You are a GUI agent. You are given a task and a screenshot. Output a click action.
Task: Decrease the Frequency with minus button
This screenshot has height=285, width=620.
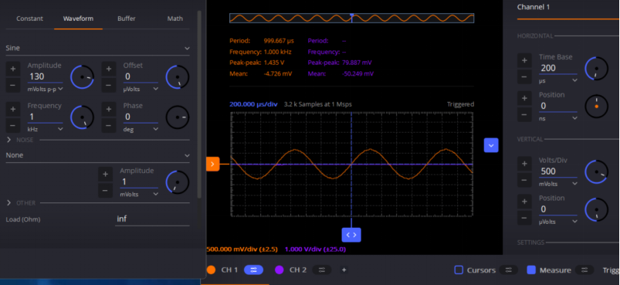[x=12, y=125]
